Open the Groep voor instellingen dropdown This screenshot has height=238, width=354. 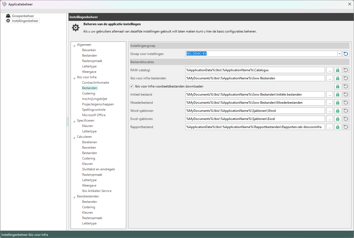pos(339,54)
